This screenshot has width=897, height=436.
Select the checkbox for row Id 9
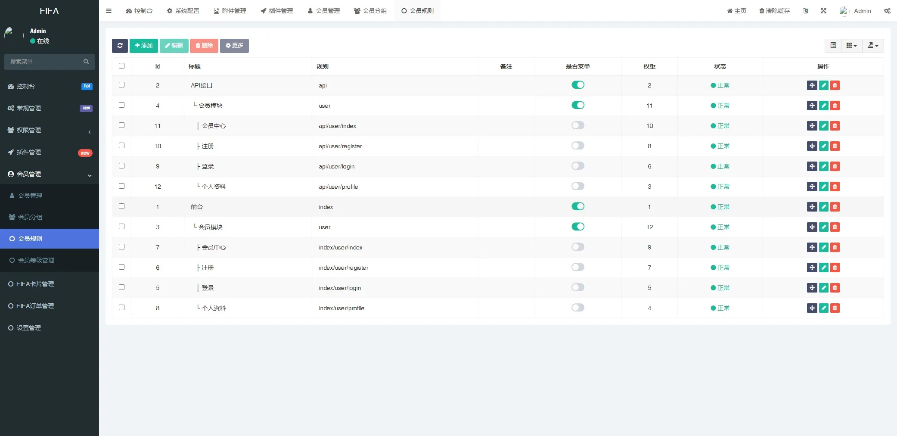pos(121,166)
